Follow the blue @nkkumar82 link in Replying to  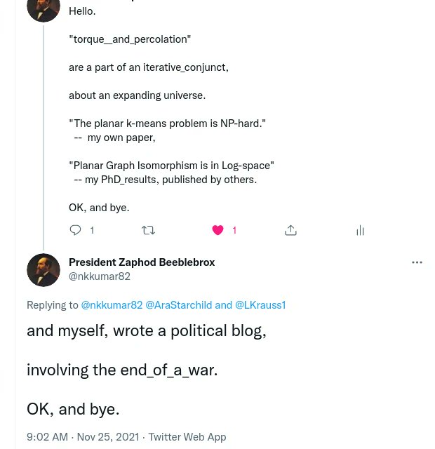(x=112, y=305)
